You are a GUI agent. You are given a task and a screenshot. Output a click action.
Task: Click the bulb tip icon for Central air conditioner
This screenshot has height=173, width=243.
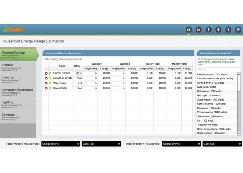click(50, 78)
